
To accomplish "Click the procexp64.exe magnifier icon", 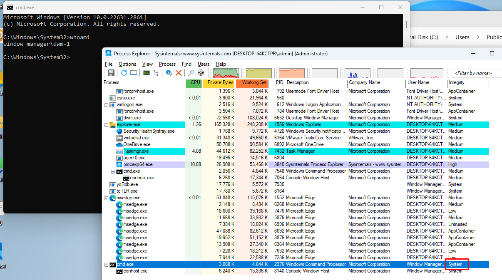I will 119,164.
